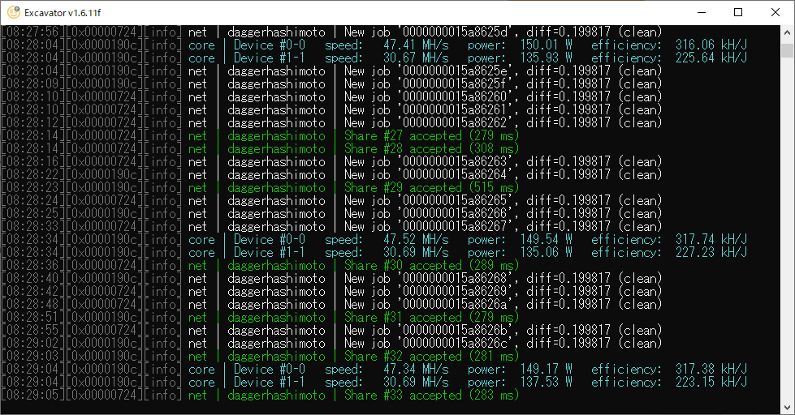Click the timestamp [08:28:48]
795x415 pixels.
pyautogui.click(x=33, y=304)
